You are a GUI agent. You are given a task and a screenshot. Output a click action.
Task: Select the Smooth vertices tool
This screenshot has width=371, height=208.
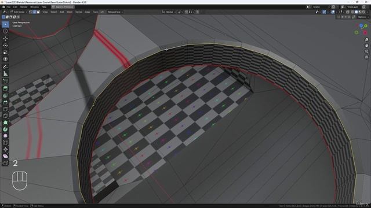click(x=5, y=136)
